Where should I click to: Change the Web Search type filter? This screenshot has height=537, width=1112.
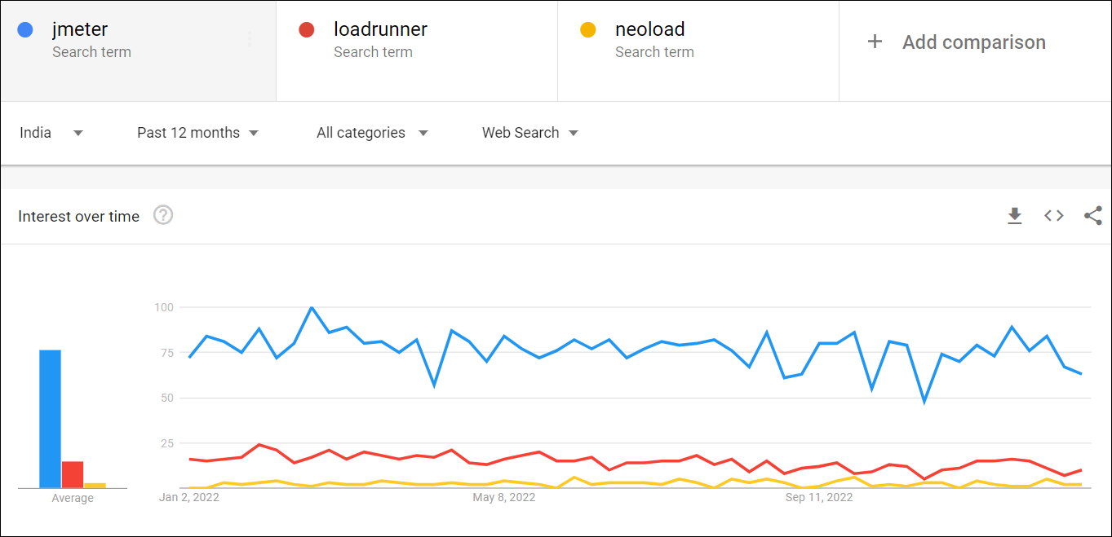point(529,133)
